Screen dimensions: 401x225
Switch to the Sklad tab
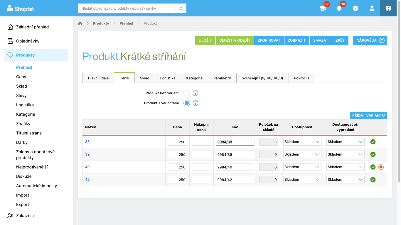(x=144, y=78)
